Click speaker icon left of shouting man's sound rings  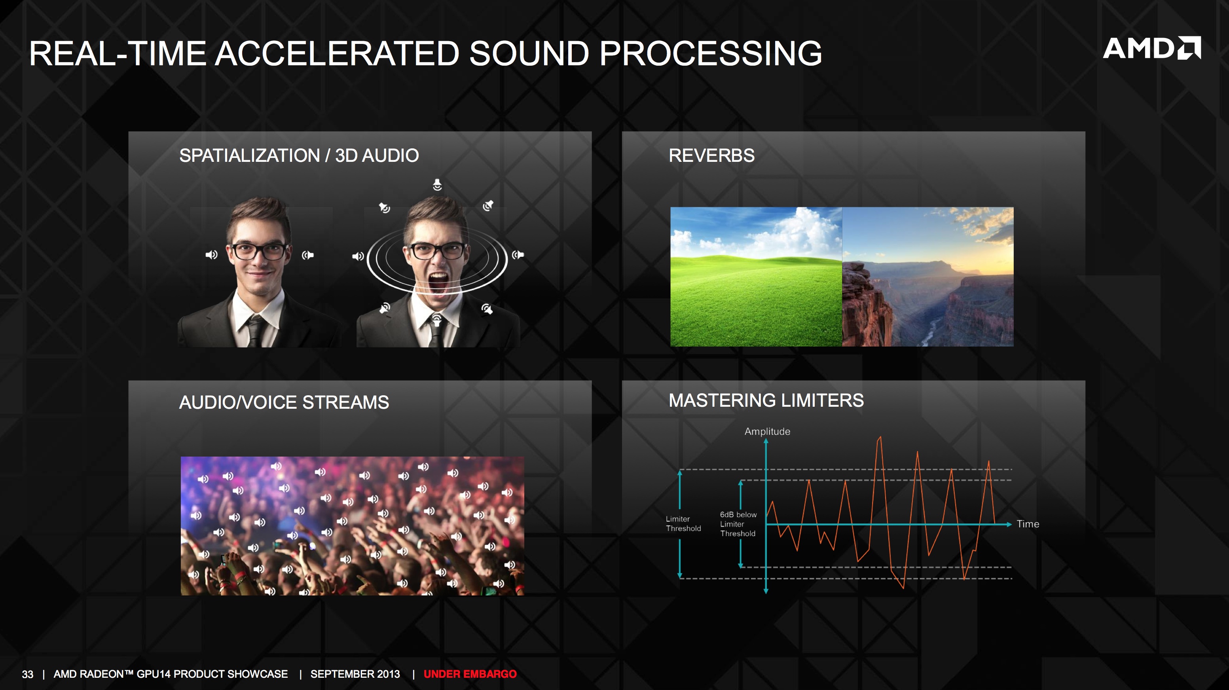tap(358, 256)
